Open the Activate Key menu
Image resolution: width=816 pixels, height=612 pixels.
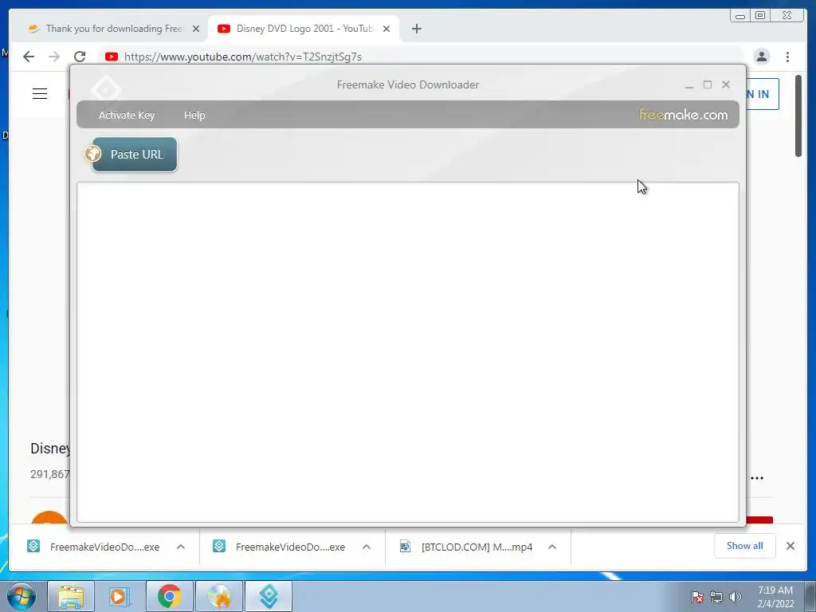click(127, 115)
